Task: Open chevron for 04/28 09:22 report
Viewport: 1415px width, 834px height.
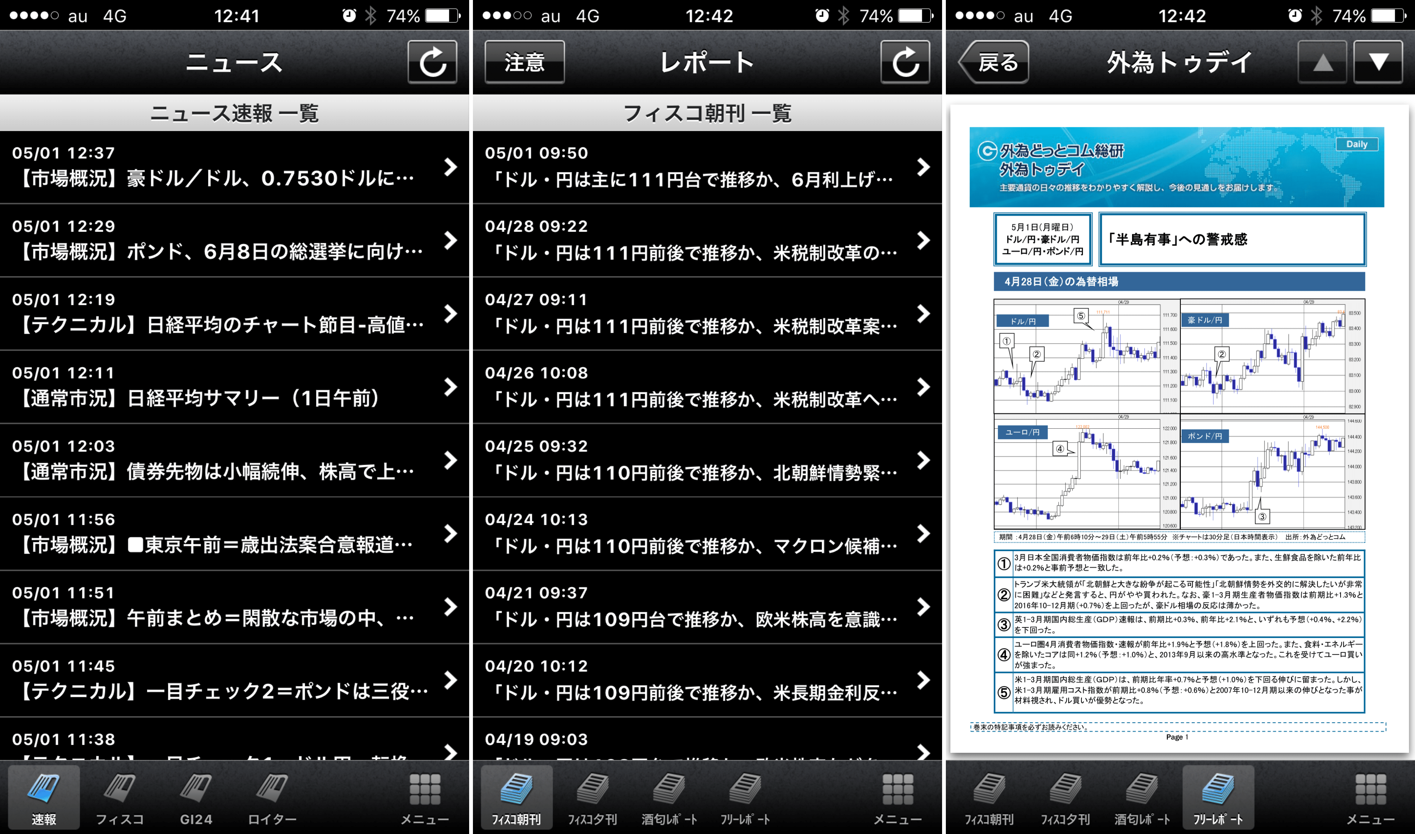Action: pos(923,241)
